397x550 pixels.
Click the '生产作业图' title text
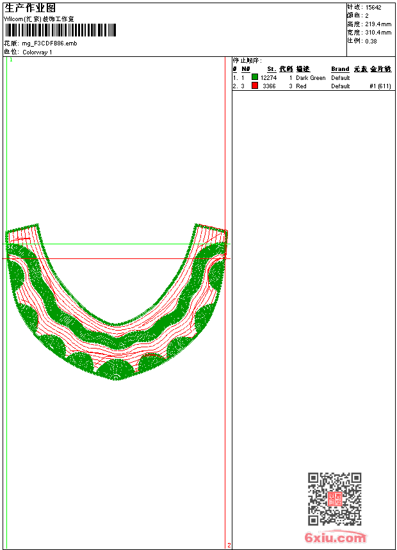tap(30, 8)
